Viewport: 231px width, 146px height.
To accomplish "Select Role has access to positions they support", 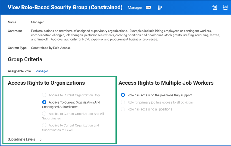I will (123, 95).
